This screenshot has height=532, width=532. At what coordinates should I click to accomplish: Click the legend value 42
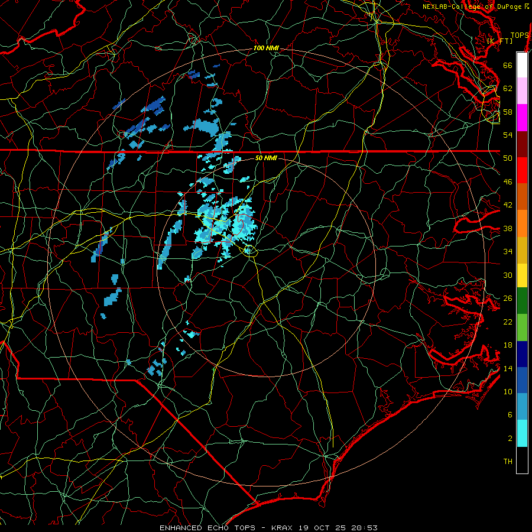[508, 205]
